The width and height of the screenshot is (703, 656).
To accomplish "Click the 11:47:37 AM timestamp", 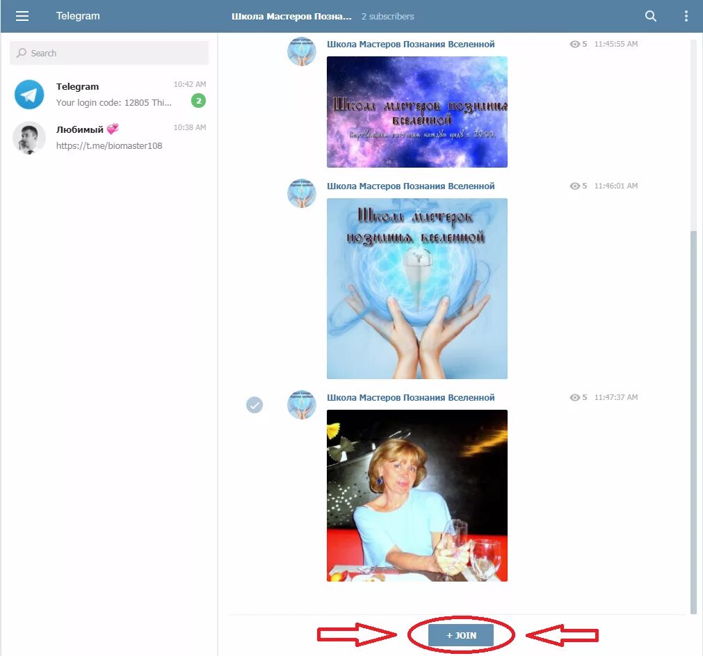I will tap(616, 397).
